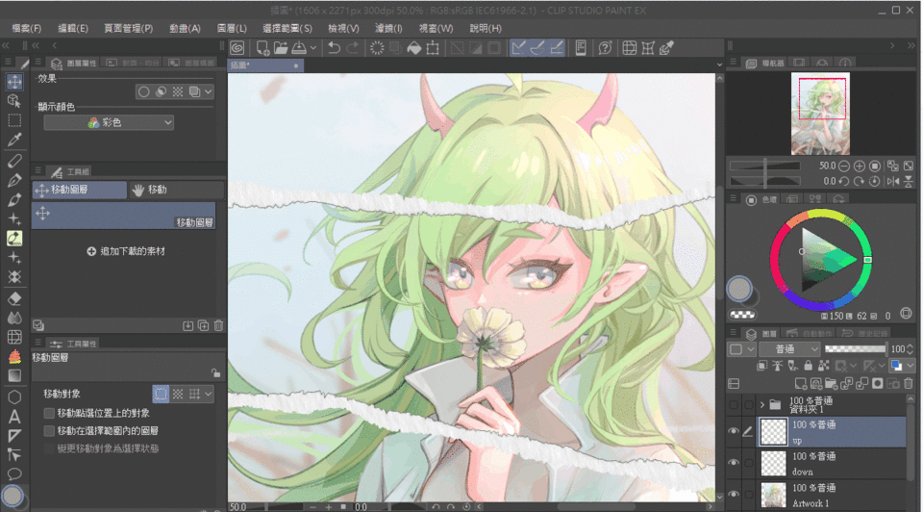Click the Navigator preview thumbnail
Viewport: 923px width, 512px height.
820,114
